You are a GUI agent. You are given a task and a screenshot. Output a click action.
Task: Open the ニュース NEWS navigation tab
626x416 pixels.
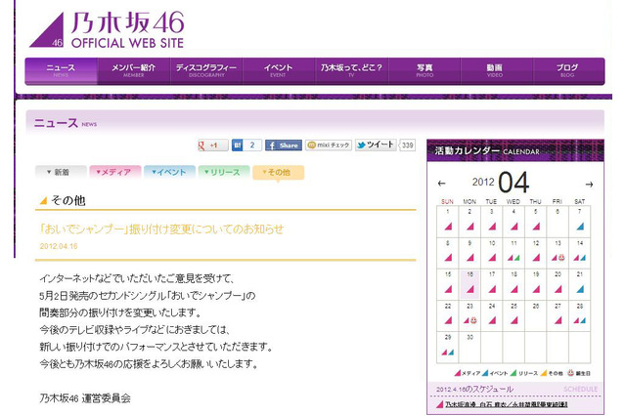tap(61, 71)
